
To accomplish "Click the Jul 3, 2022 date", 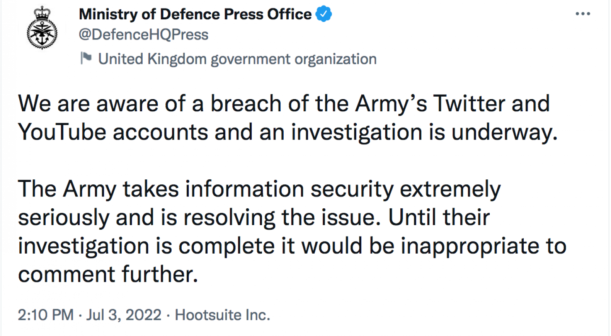I will pos(124,315).
